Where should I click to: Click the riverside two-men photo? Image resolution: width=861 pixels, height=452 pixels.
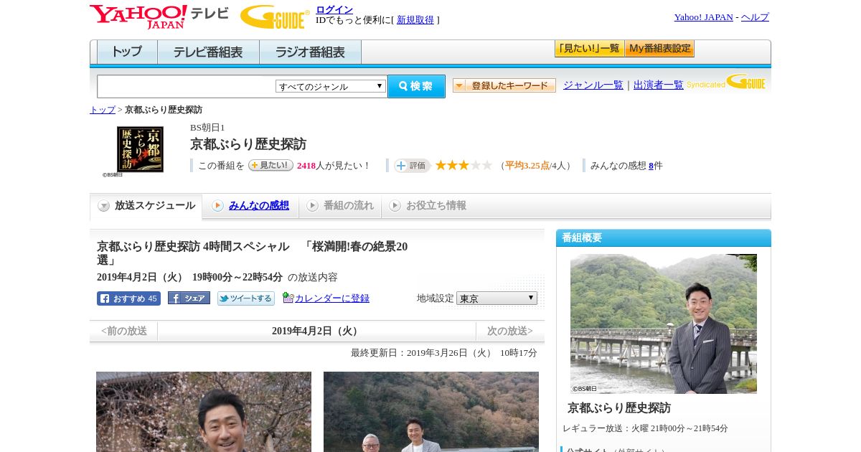pyautogui.click(x=431, y=412)
